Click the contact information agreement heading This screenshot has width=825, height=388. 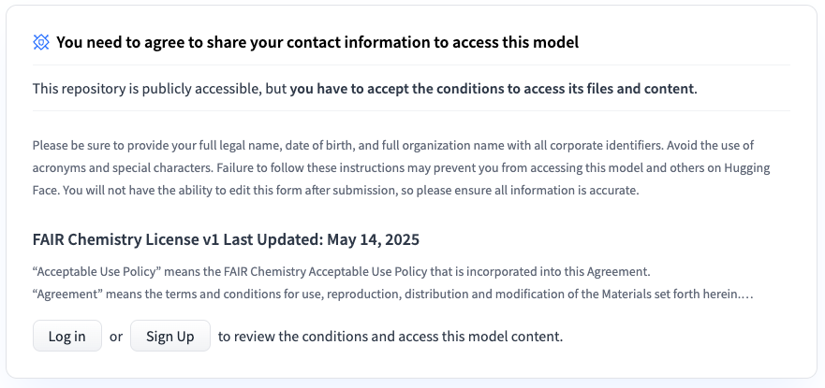point(317,42)
